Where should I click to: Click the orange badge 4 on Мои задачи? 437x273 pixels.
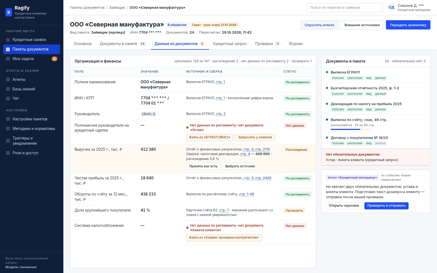point(54,59)
